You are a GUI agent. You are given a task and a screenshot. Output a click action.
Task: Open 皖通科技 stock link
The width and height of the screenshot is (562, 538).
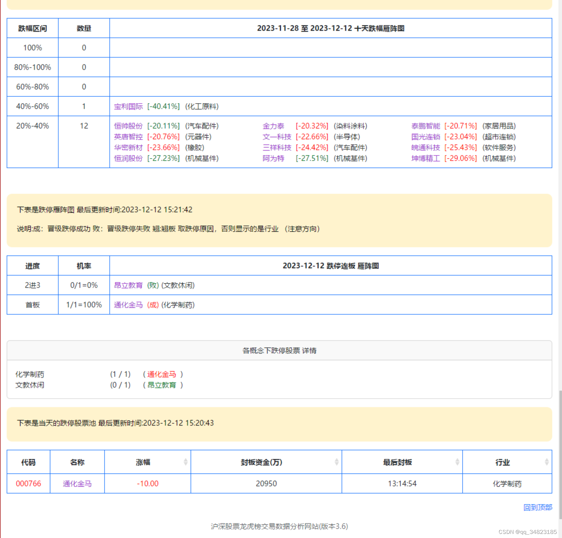click(425, 148)
